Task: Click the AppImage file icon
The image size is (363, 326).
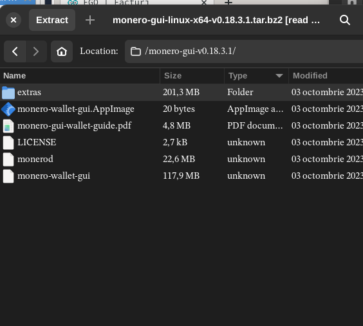Action: tap(8, 109)
